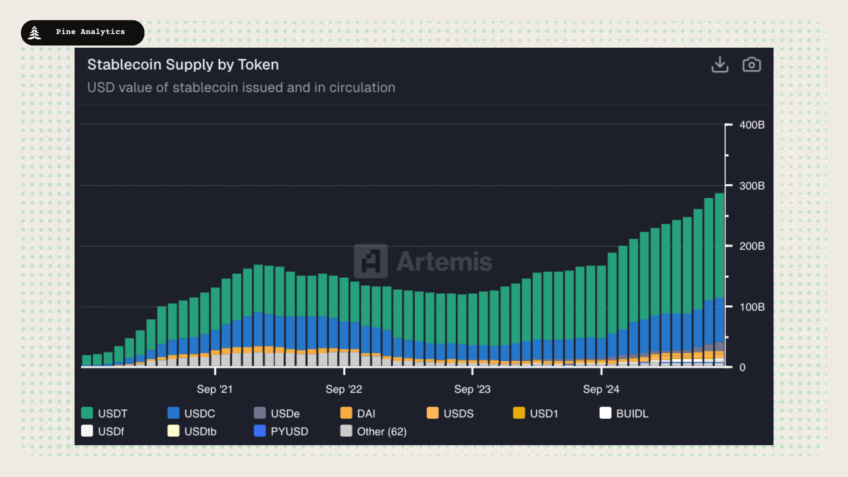Click the Pine Analytics tree logo

point(34,33)
